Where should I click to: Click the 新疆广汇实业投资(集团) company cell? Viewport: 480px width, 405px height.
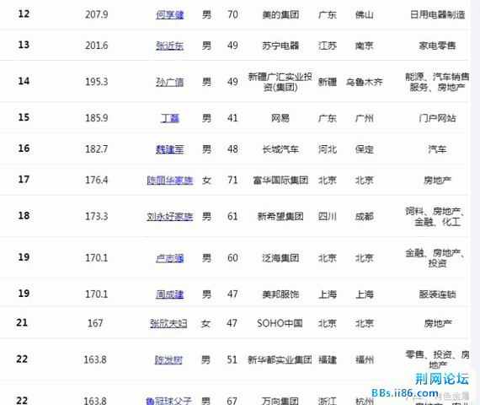[x=280, y=82]
